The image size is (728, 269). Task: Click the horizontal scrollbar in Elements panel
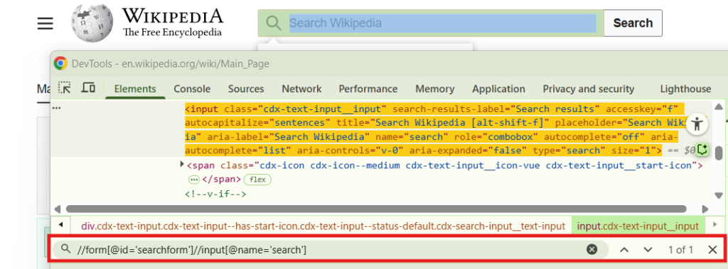[x=376, y=209]
